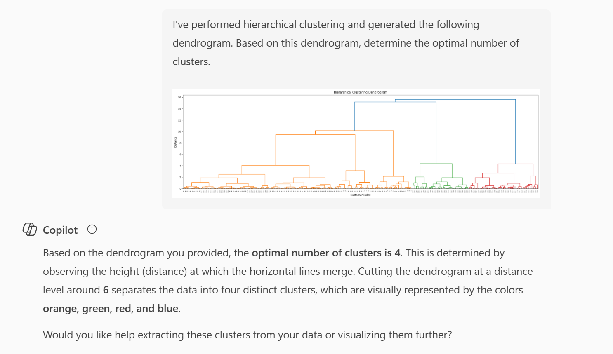The width and height of the screenshot is (613, 354).
Task: Click the Copilot logo icon
Action: point(30,229)
